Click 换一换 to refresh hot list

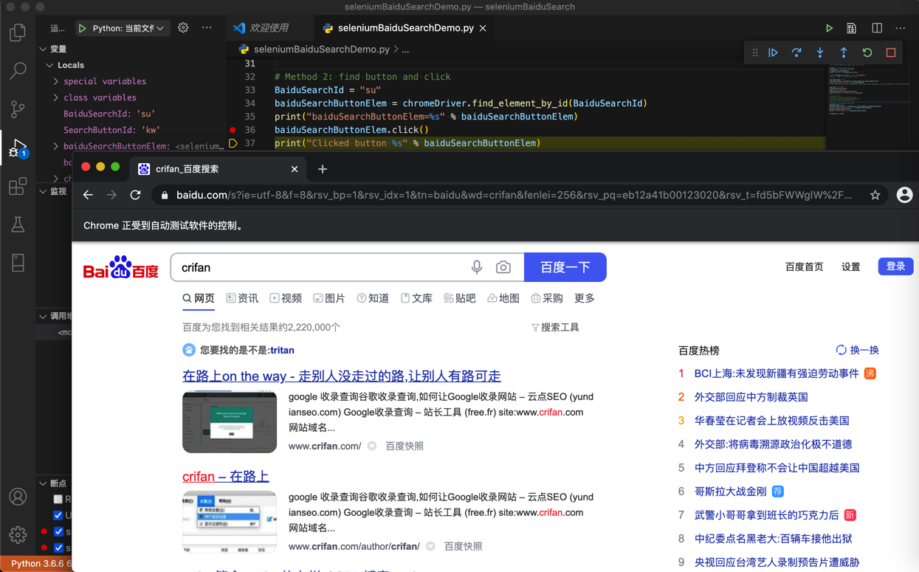click(857, 350)
